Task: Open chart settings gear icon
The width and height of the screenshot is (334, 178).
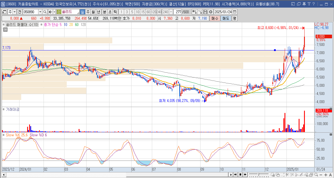Action: (211, 12)
